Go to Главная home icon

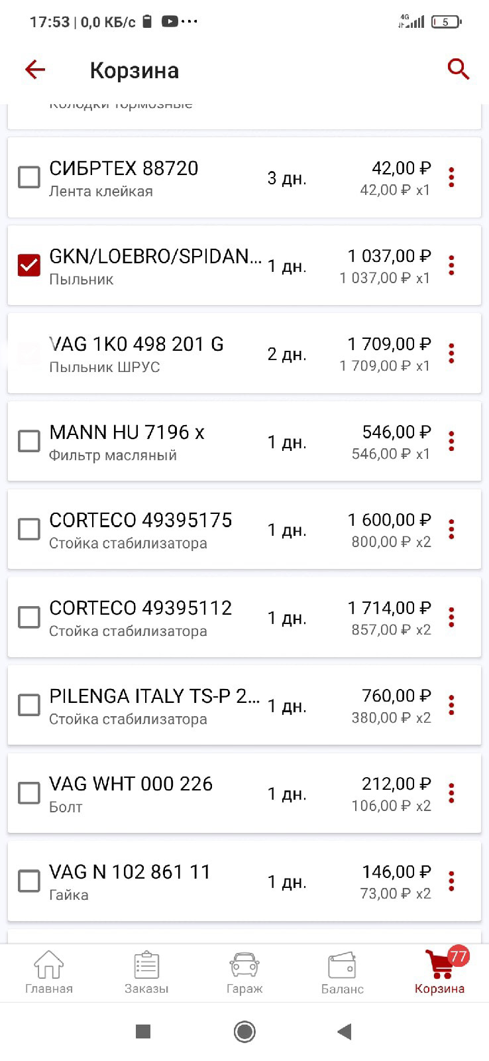[48, 972]
